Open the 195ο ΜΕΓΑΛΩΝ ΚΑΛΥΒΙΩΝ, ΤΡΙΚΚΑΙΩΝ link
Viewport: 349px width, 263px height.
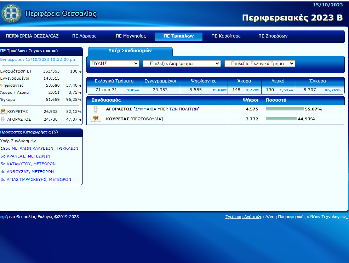39,148
